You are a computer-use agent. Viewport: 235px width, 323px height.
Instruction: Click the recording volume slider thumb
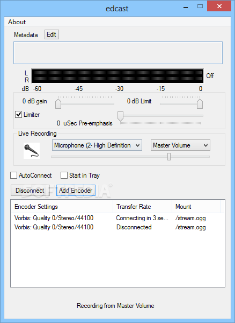tap(169, 157)
